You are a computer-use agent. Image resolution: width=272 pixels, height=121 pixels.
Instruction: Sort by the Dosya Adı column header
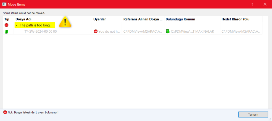point(23,19)
